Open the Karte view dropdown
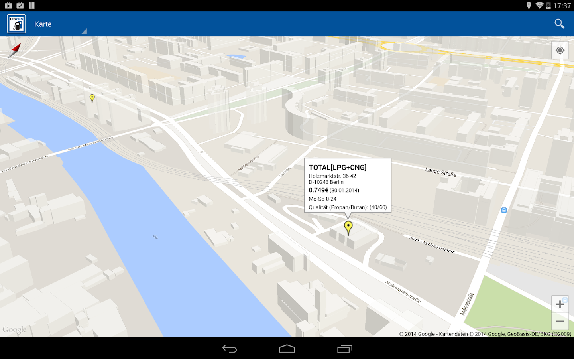Screen dimensions: 574x359 tap(60, 24)
